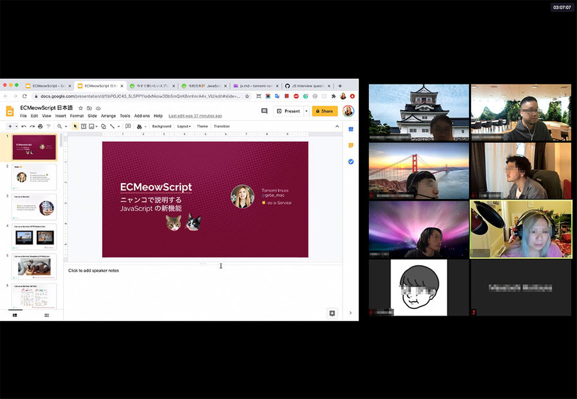The width and height of the screenshot is (577, 399).
Task: Click the Text box tool
Action: click(x=84, y=126)
